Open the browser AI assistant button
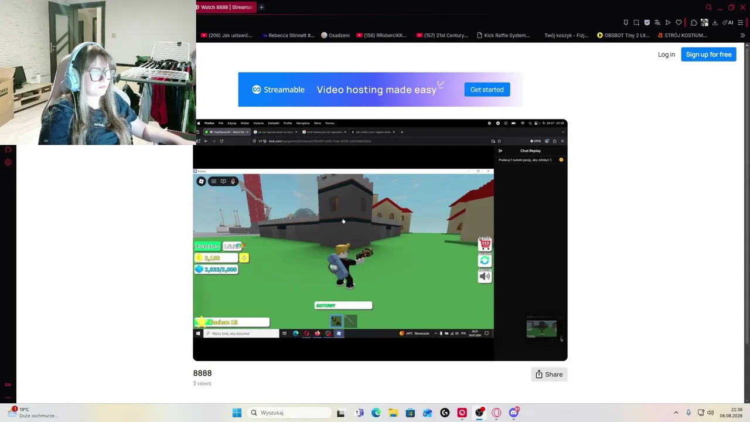Viewport: 750px width, 422px height. point(728,22)
